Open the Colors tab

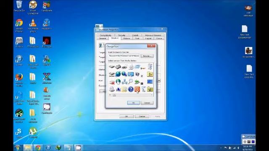159,38
